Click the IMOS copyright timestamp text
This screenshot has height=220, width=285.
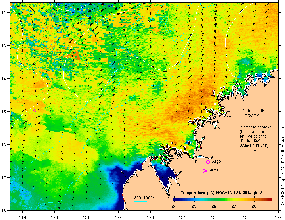pos(283,166)
